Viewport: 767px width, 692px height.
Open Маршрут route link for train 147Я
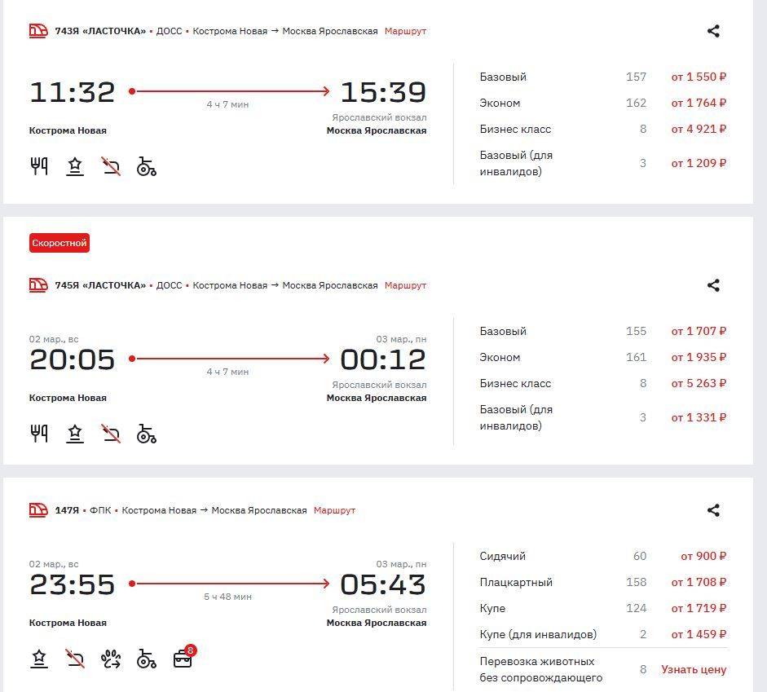pyautogui.click(x=334, y=510)
